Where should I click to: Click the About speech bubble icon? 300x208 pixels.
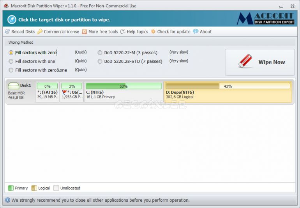[196, 32]
